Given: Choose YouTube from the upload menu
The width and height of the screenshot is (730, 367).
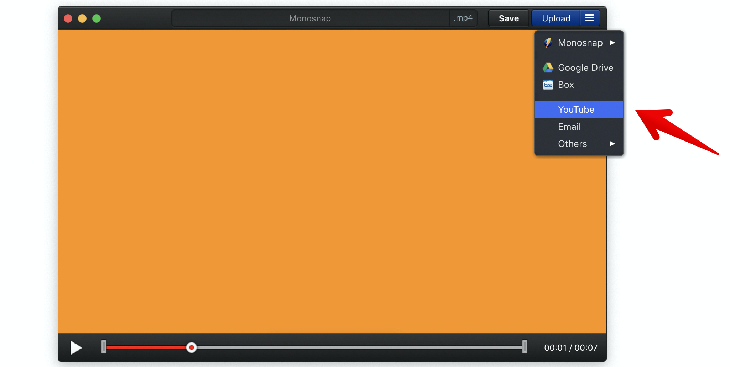Looking at the screenshot, I should 576,110.
